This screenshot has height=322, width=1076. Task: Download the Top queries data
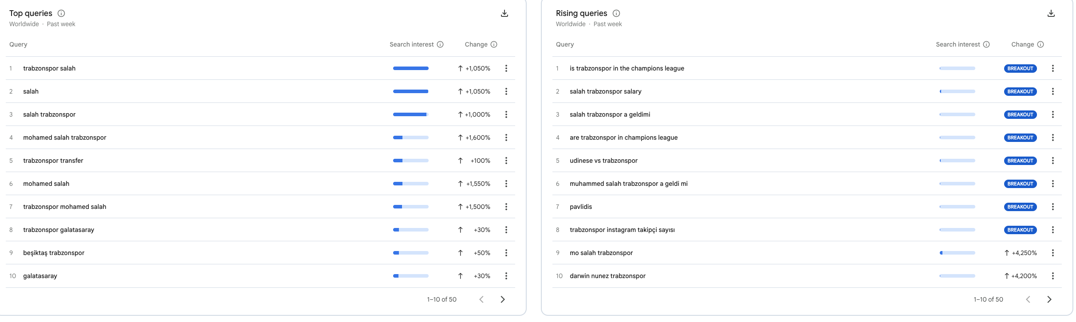504,13
